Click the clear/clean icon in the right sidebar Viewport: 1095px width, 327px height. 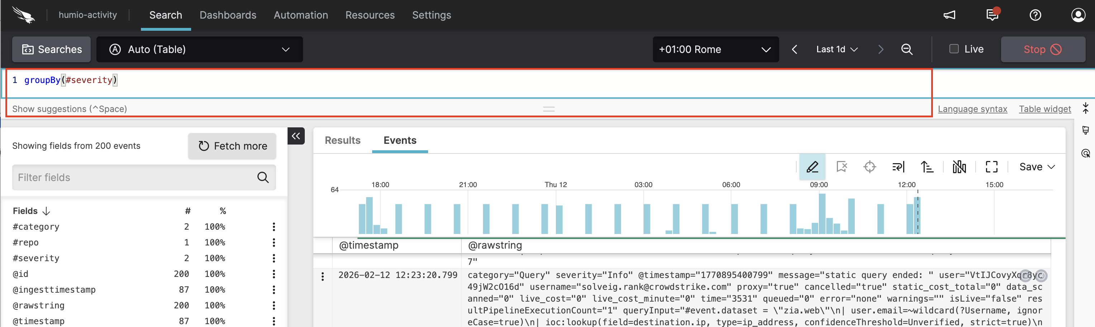coord(1086,130)
